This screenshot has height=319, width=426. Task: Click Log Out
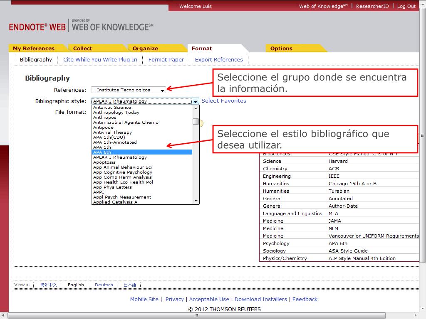click(x=406, y=6)
